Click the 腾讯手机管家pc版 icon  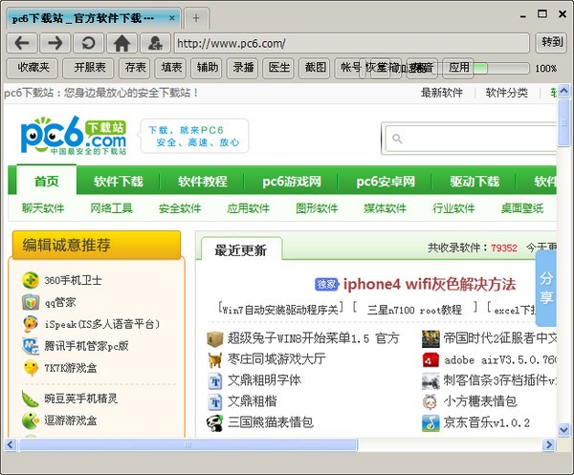pos(31,346)
